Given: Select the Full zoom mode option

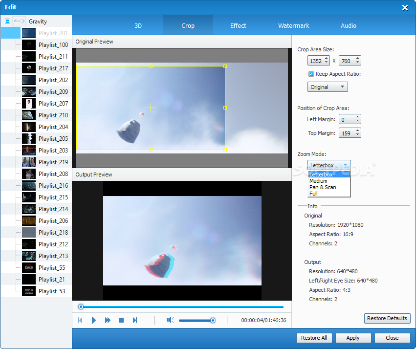Looking at the screenshot, I should click(x=313, y=194).
